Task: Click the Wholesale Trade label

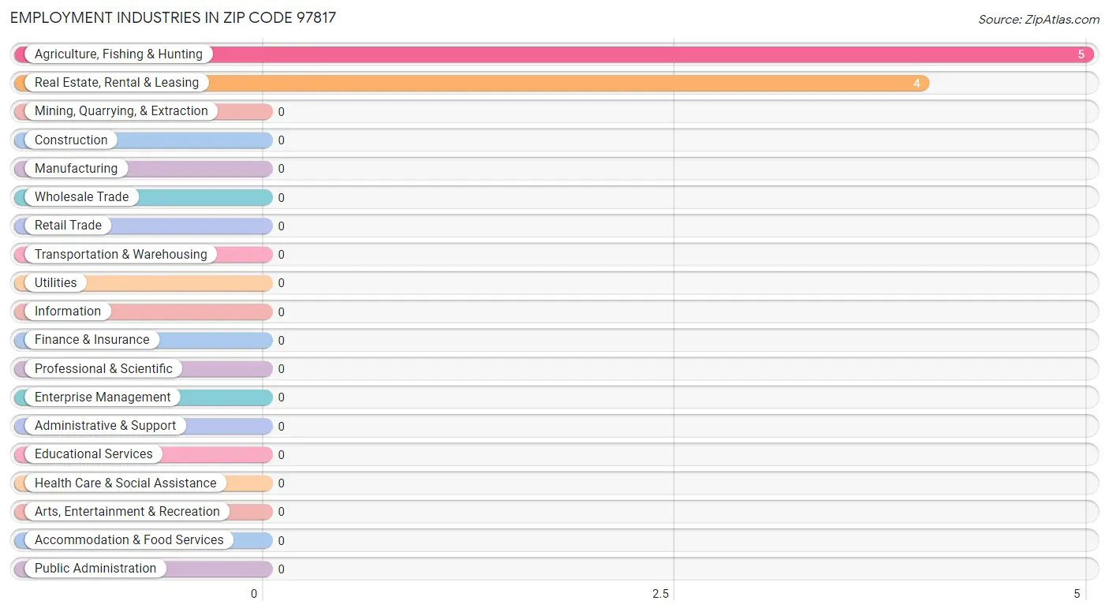Action: tap(81, 197)
